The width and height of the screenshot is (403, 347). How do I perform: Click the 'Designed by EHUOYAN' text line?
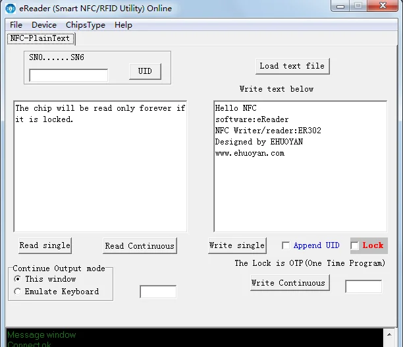pos(259,142)
